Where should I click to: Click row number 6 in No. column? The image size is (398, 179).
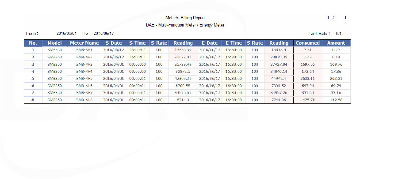pos(33,86)
